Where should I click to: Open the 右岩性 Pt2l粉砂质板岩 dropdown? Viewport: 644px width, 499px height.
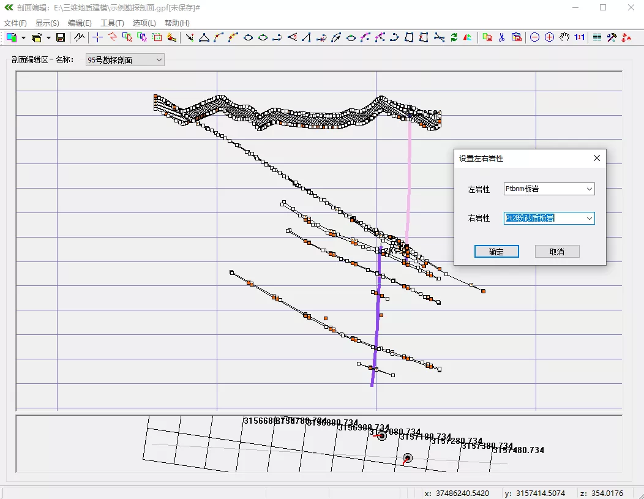click(x=549, y=218)
